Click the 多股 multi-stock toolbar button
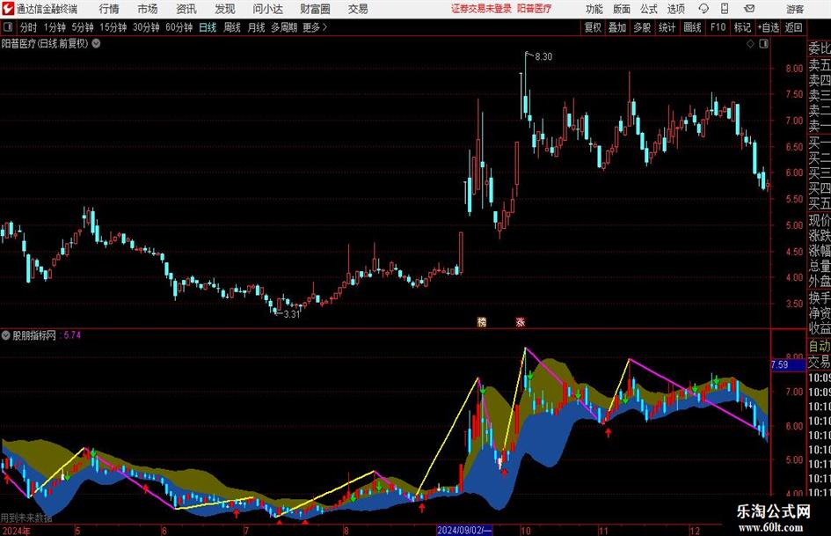Viewport: 831px width, 536px height. pos(642,27)
